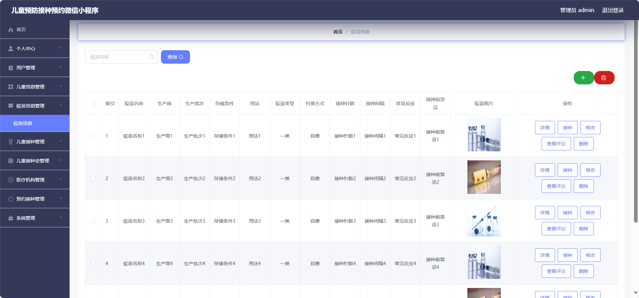Click the magnifier icon in search field

(152, 57)
